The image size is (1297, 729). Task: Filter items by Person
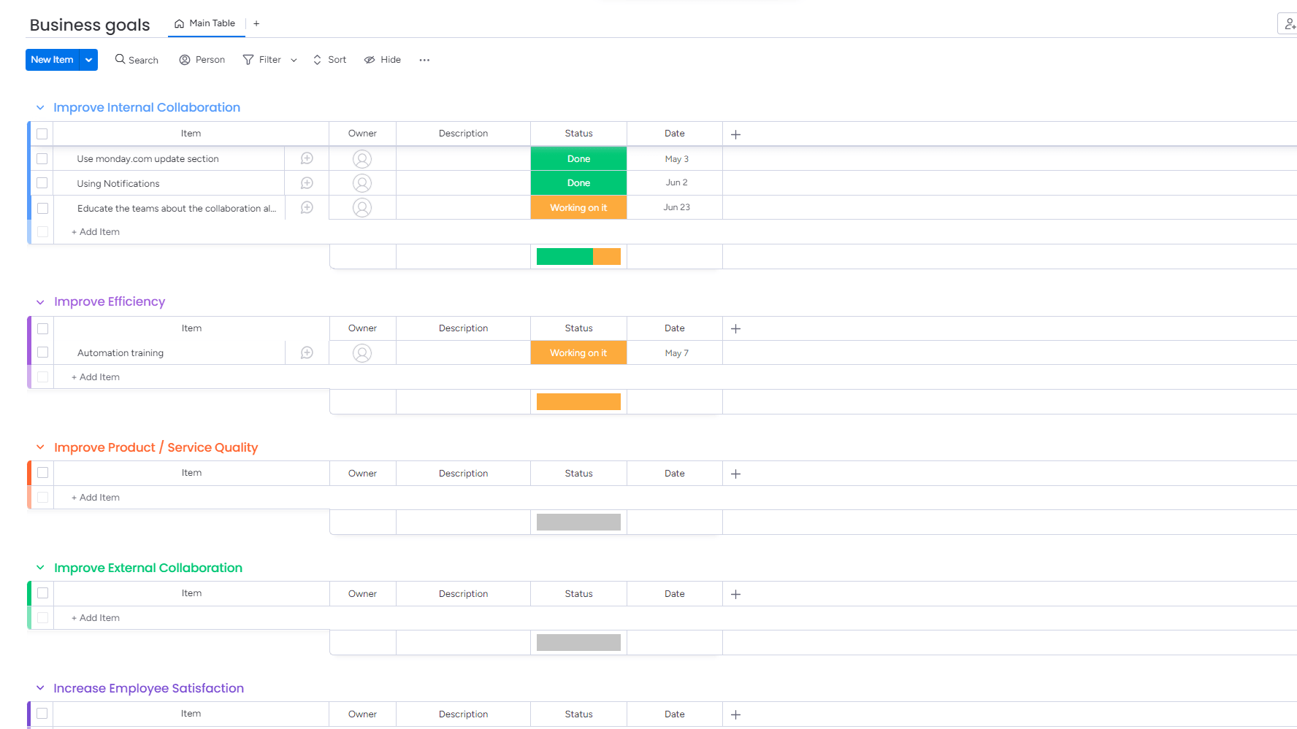tap(202, 59)
